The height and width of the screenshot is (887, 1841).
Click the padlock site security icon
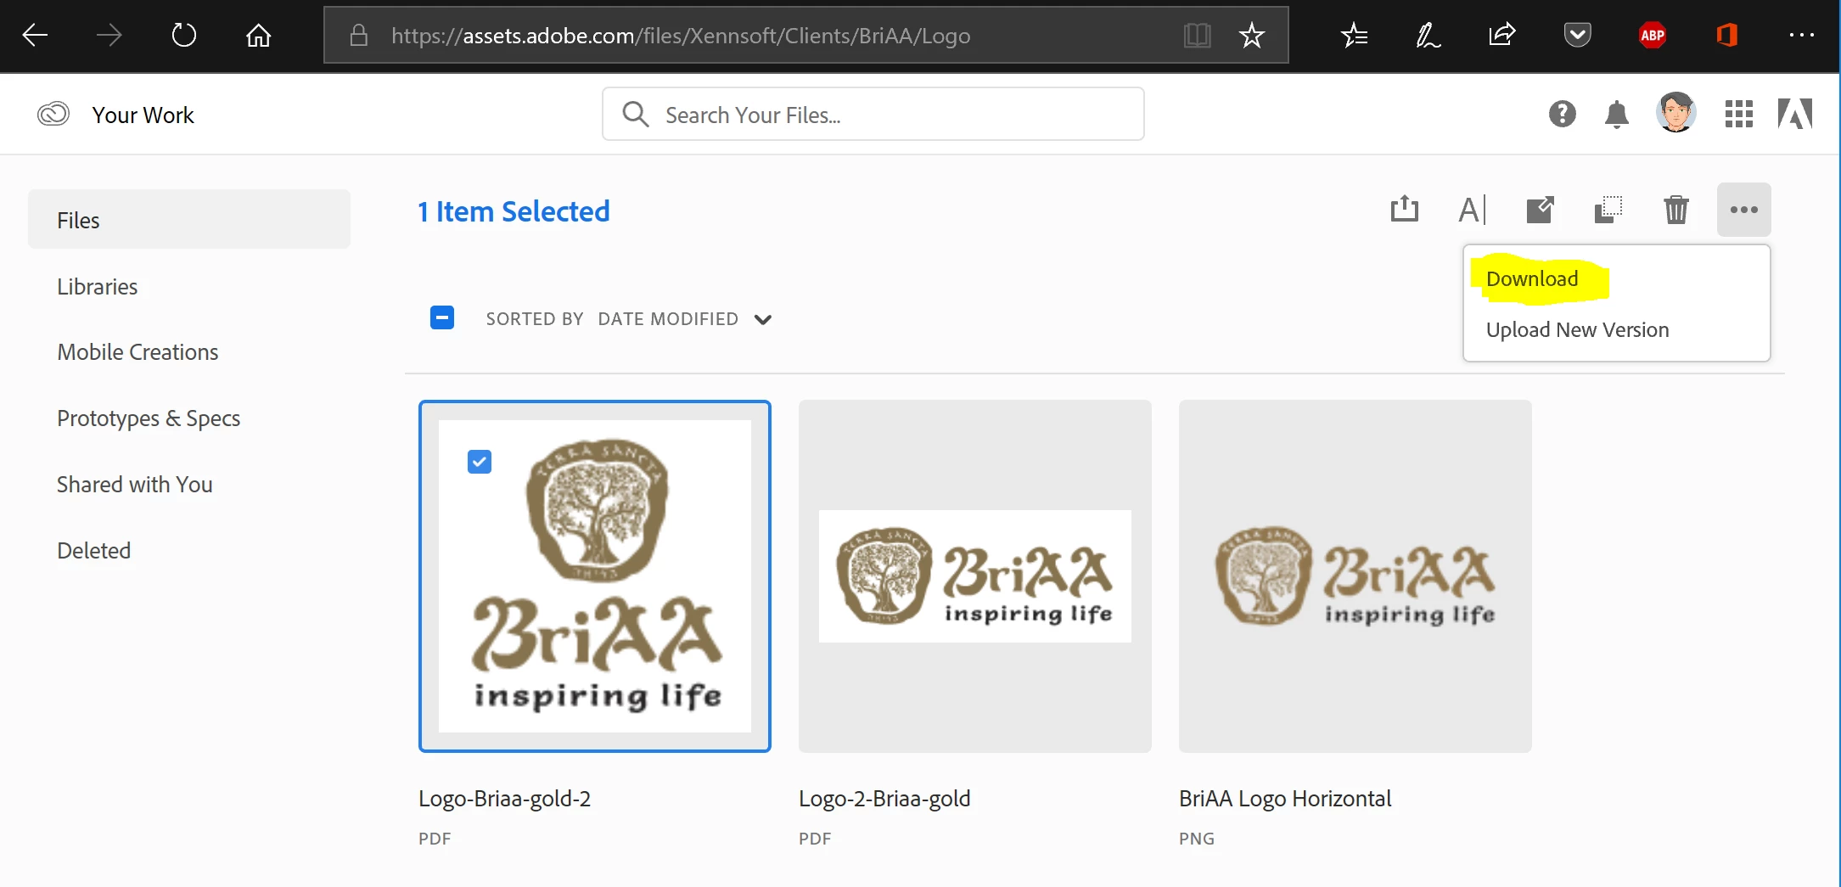pyautogui.click(x=359, y=35)
